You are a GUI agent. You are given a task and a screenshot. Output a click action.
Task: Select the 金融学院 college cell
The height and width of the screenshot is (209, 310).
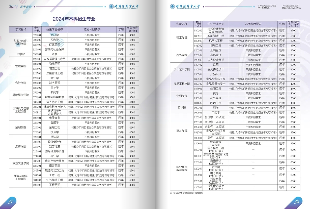click(x=21, y=128)
